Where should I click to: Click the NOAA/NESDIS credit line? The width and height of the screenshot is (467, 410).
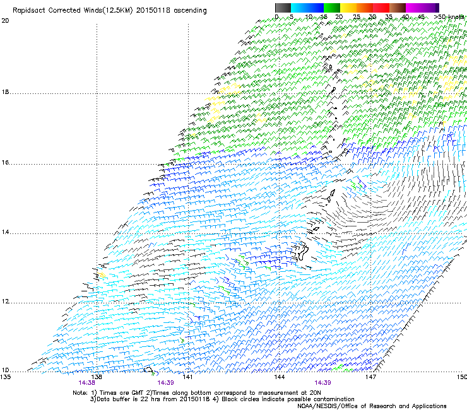372,406
